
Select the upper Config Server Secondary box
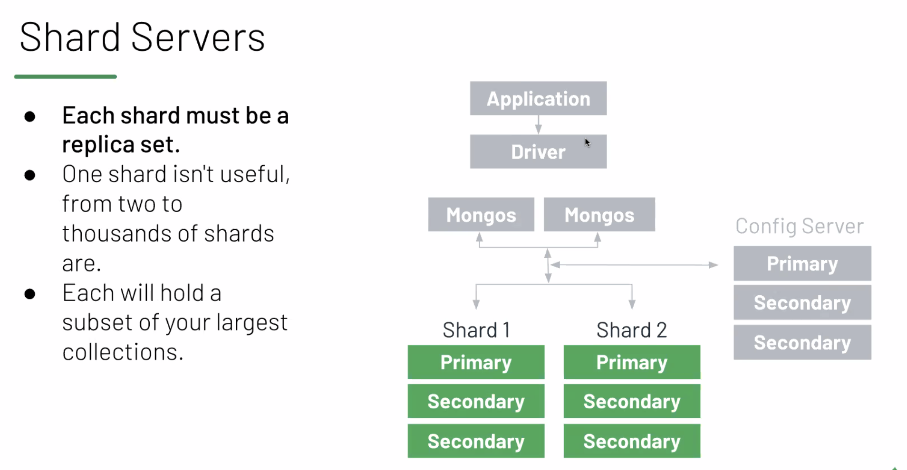point(802,303)
